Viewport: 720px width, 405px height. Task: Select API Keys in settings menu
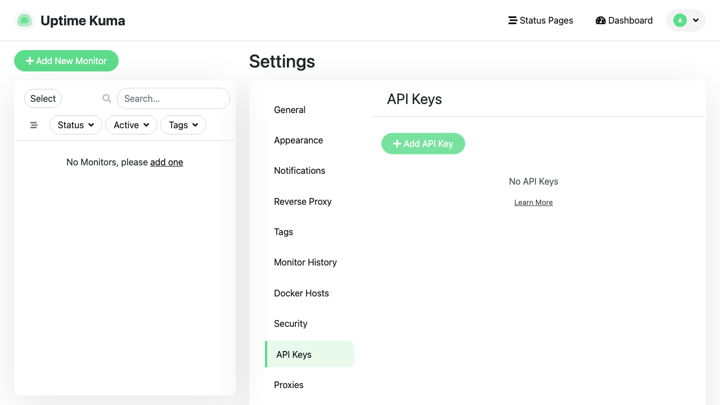[309, 354]
